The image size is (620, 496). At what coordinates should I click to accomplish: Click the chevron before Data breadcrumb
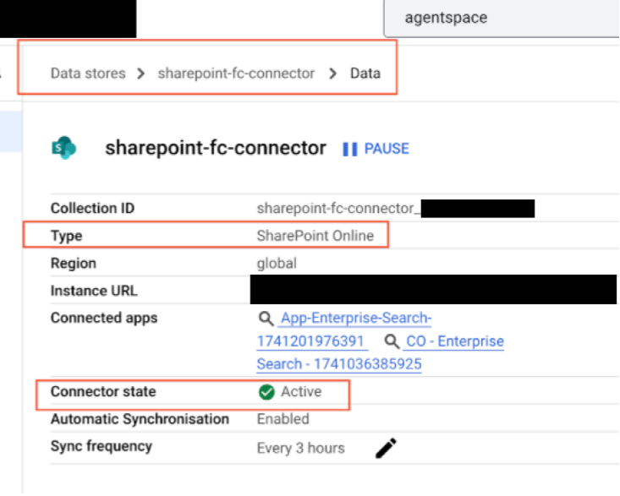(332, 74)
